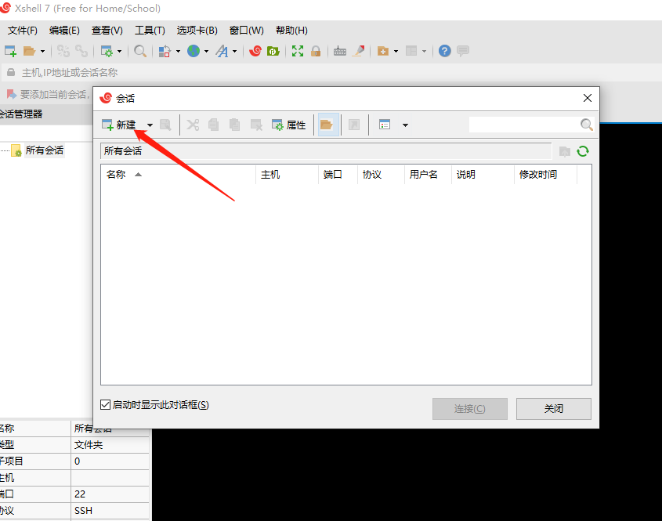Click the magnifier find icon in main toolbar
This screenshot has width=662, height=521.
click(140, 51)
